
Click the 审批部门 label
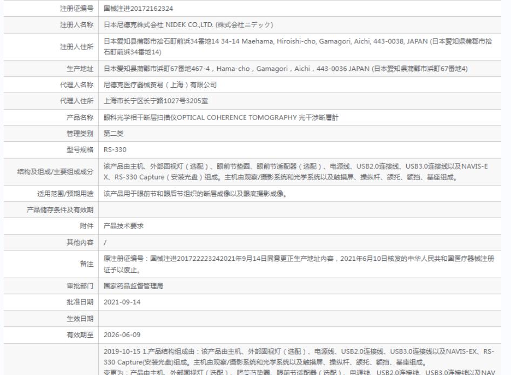pos(80,286)
